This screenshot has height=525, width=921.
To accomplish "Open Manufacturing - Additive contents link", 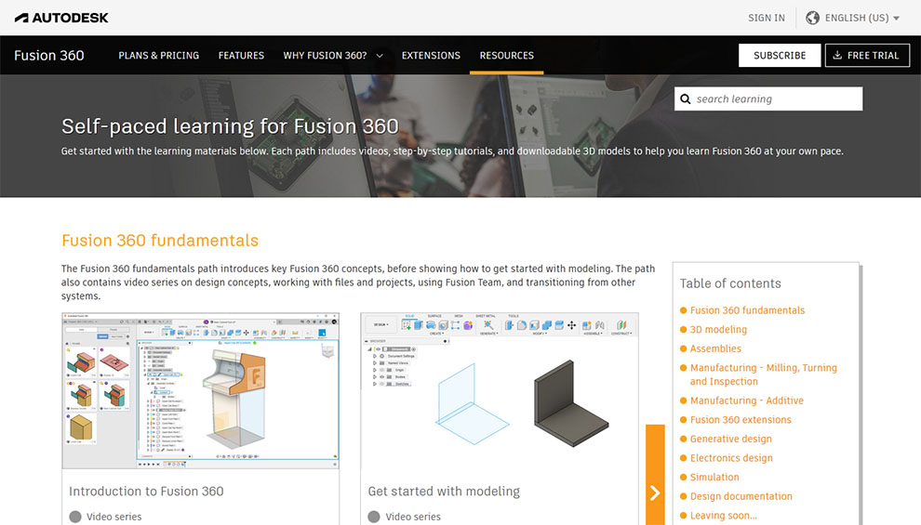I will click(x=746, y=400).
